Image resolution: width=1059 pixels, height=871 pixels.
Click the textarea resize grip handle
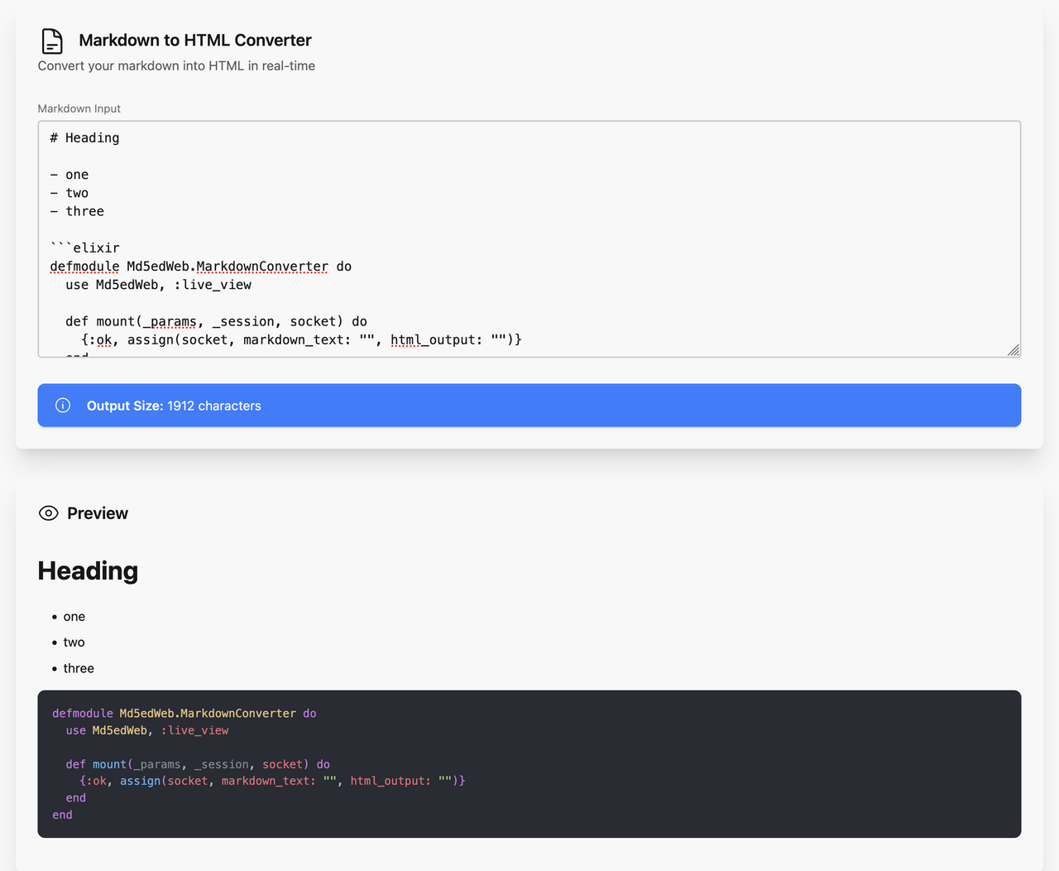coord(1014,351)
